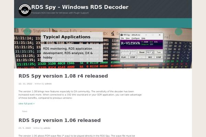Click RDS Spy title icon in banner window
This screenshot has width=206, height=137.
[x=122, y=35]
